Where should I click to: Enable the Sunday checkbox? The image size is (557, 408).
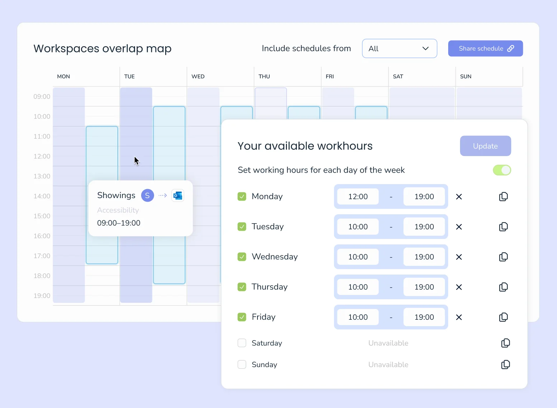click(x=242, y=365)
